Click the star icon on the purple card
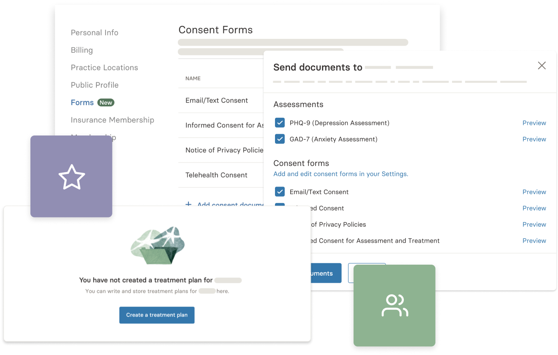Viewport: 558px width, 355px height. pyautogui.click(x=71, y=176)
